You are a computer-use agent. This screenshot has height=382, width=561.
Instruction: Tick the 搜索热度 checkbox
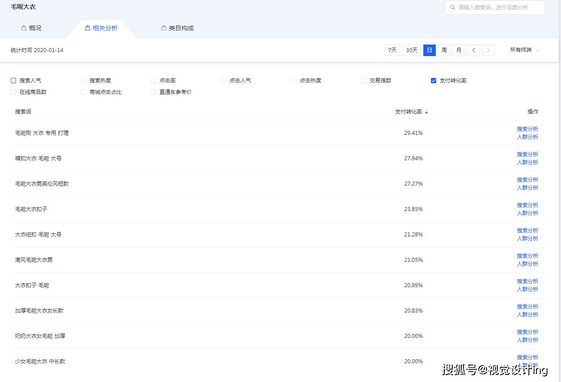coord(83,81)
